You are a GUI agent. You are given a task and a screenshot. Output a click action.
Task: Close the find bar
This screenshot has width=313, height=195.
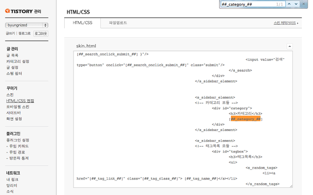304,4
